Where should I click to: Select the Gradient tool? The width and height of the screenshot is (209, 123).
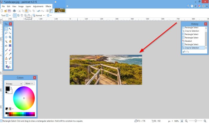click(x=10, y=46)
